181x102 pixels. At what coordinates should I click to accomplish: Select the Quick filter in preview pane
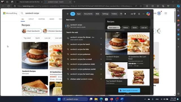tap(135, 28)
